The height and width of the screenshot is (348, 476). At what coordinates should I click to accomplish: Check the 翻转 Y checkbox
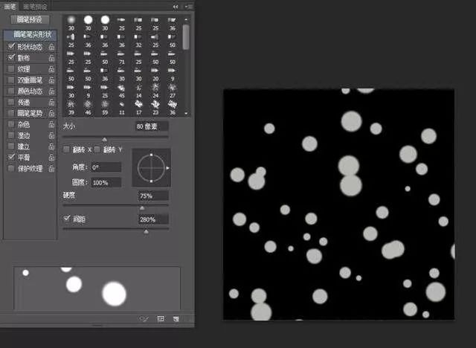pyautogui.click(x=97, y=149)
